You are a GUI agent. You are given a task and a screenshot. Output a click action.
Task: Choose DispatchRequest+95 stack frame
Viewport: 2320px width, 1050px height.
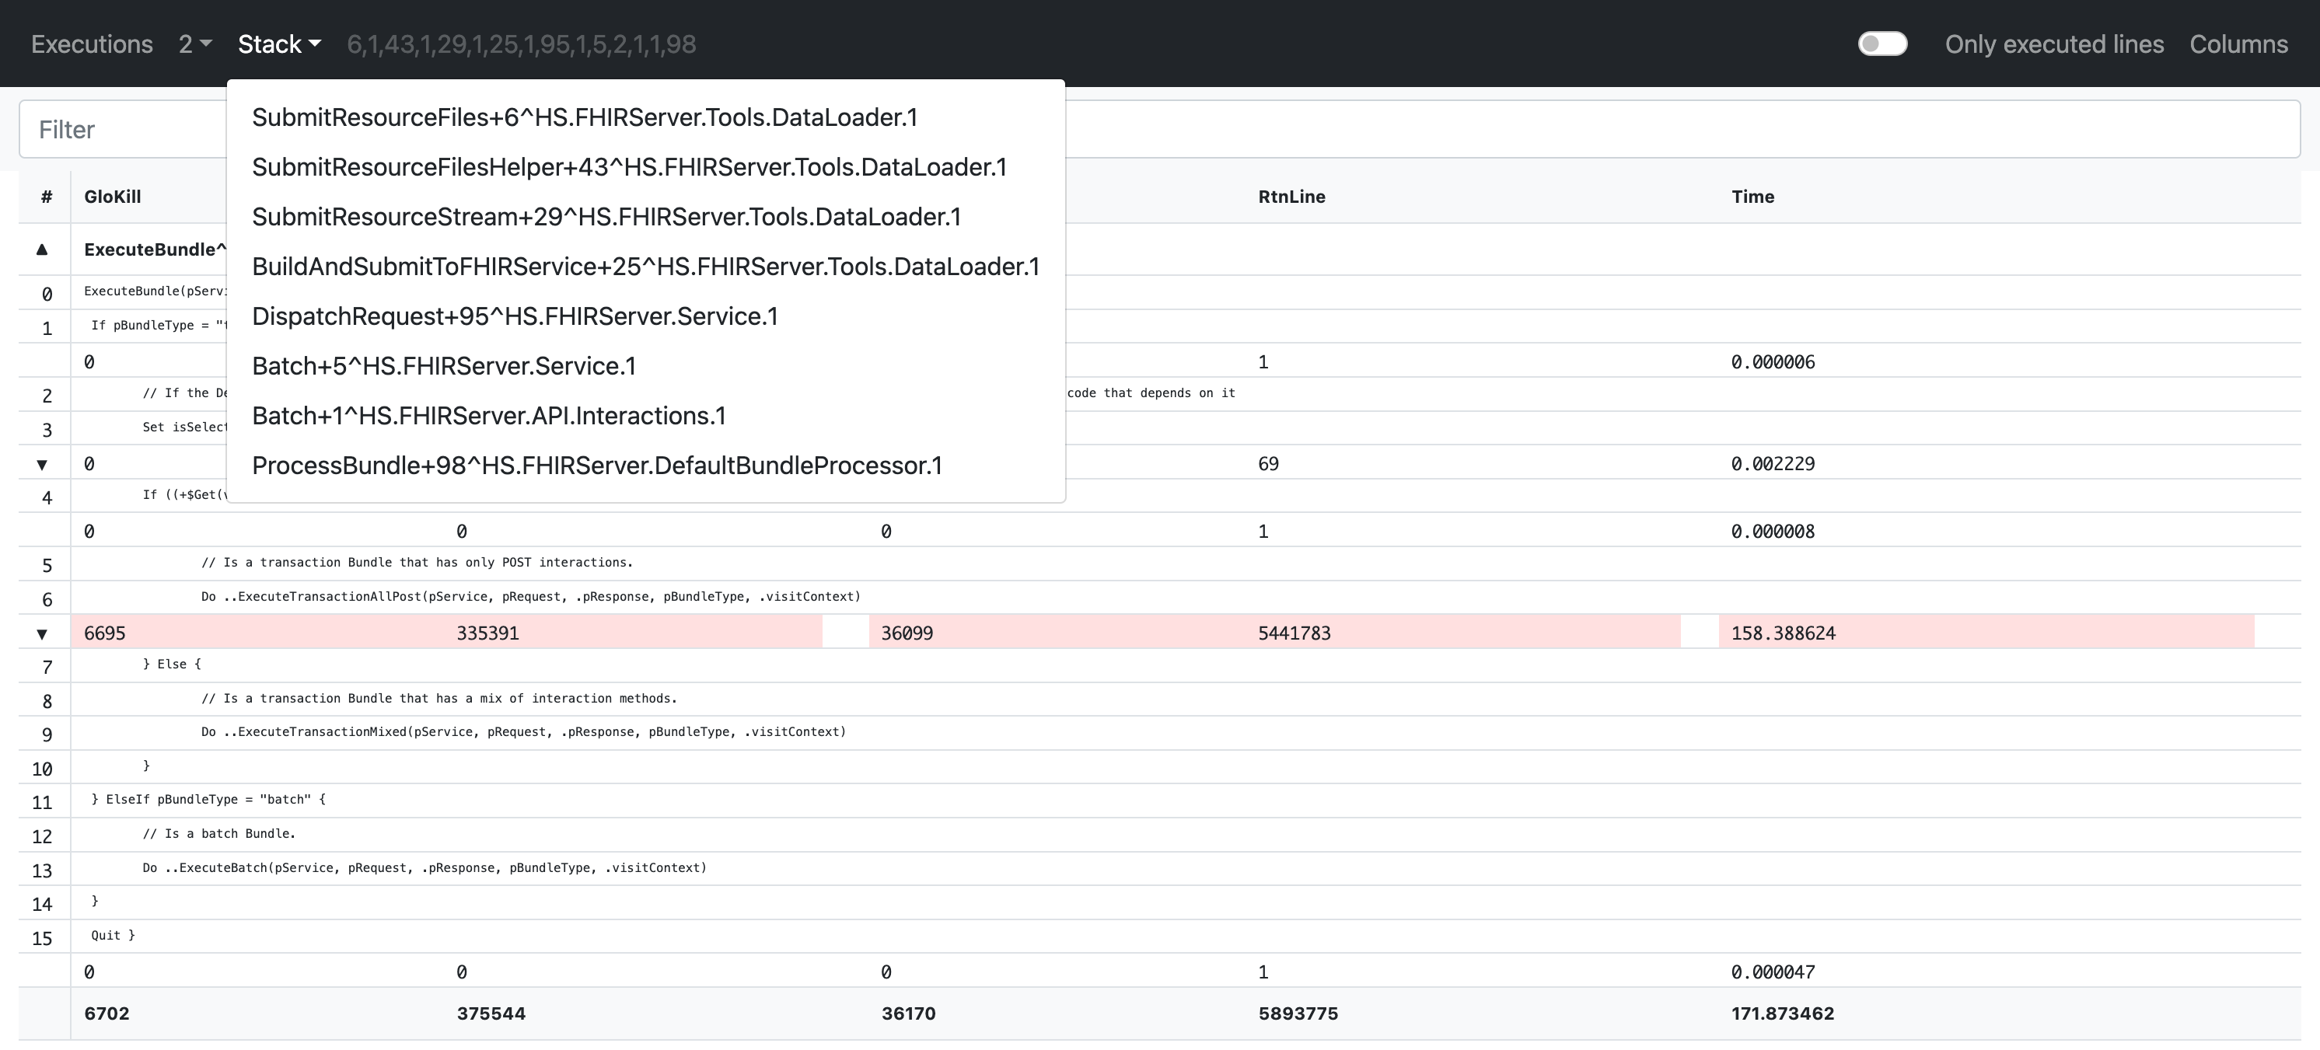[514, 316]
